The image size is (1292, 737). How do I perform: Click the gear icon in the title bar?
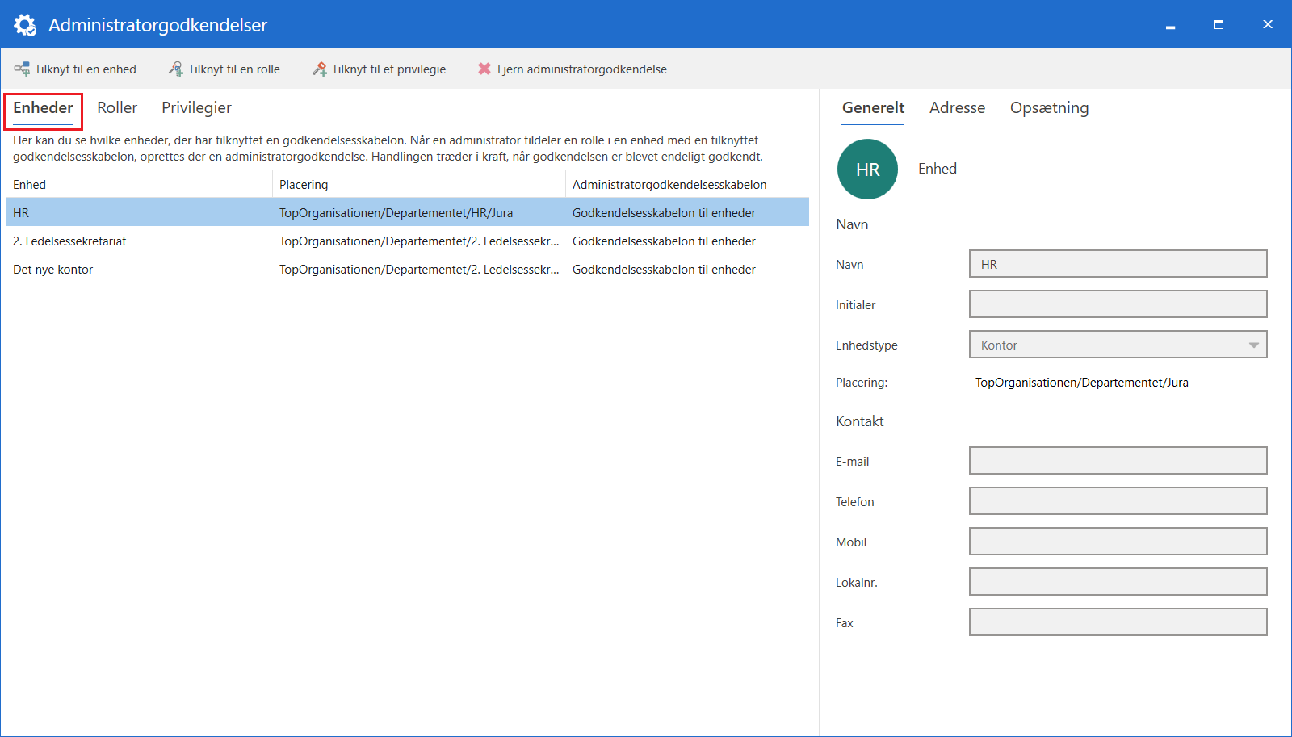click(25, 25)
